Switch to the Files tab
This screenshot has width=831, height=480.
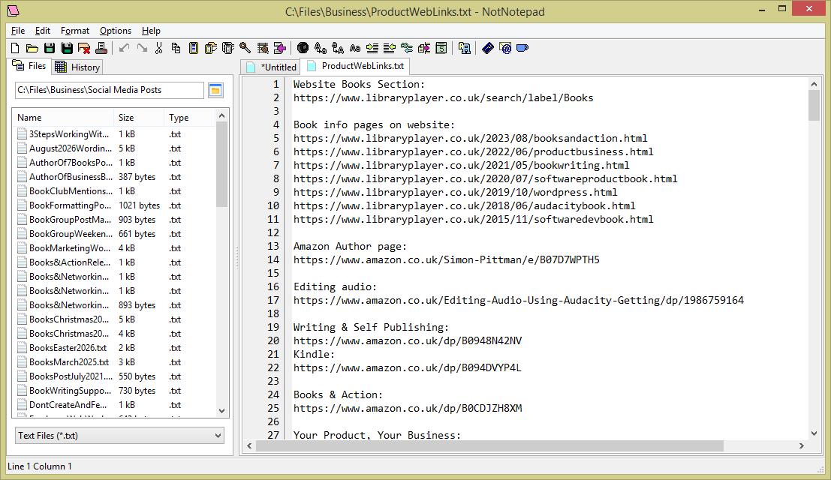[30, 66]
